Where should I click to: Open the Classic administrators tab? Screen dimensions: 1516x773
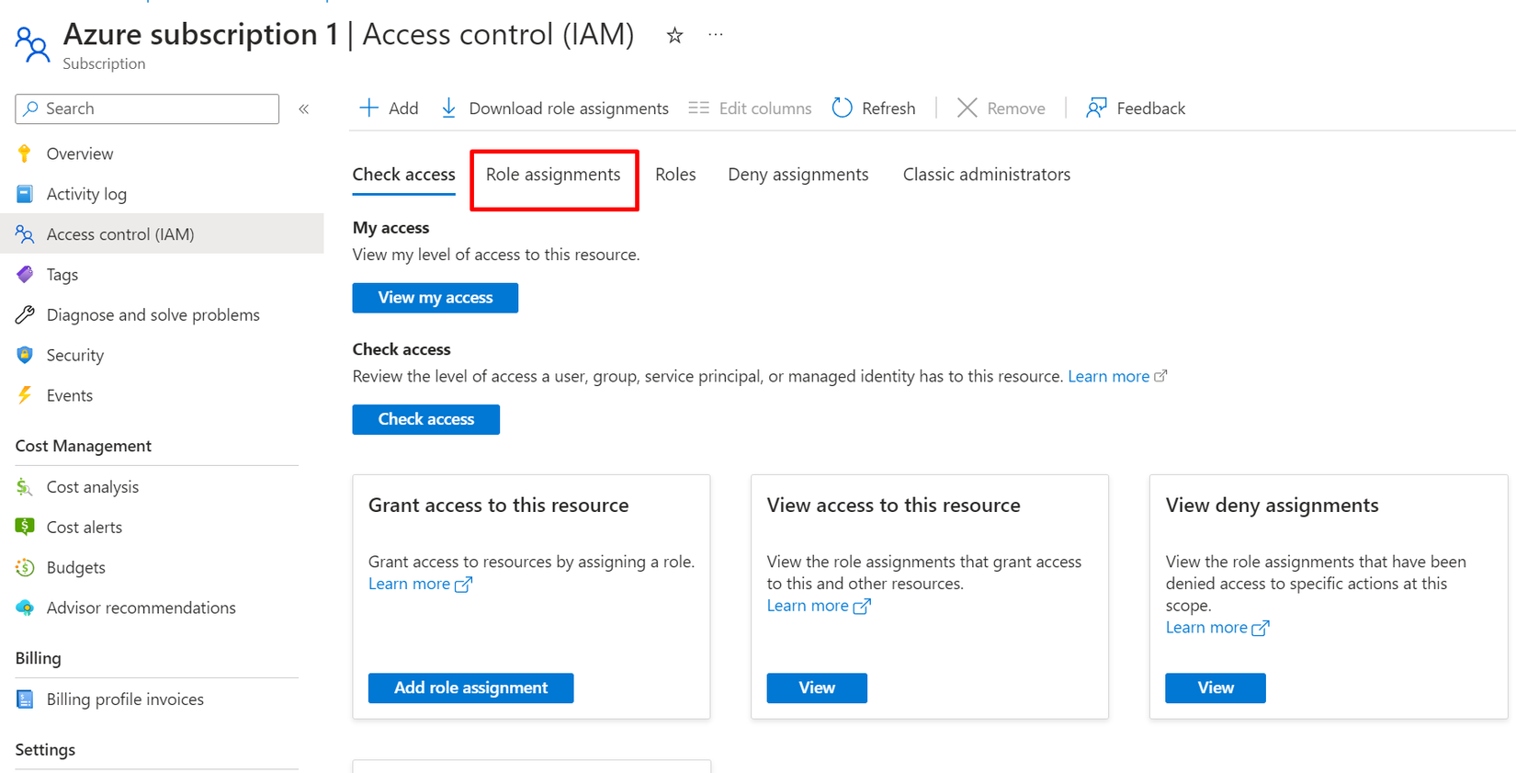(x=986, y=175)
